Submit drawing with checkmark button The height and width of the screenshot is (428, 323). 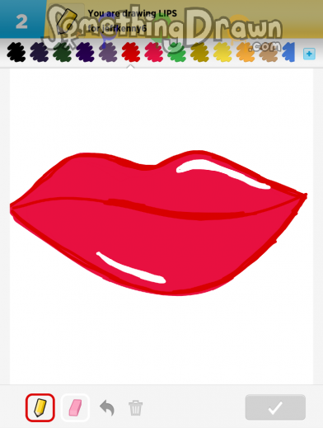click(x=275, y=407)
